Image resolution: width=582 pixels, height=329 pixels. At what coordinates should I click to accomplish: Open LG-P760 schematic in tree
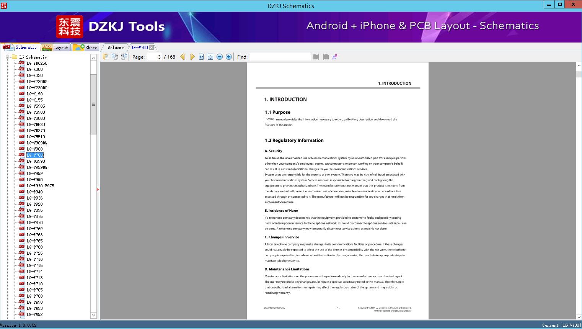click(x=34, y=247)
